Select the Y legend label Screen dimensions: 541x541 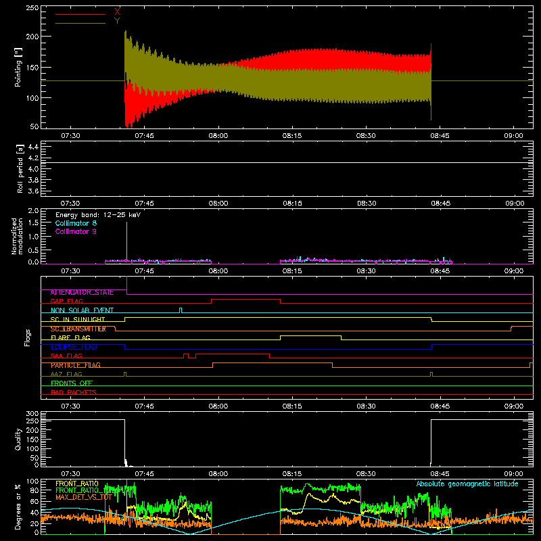(117, 21)
